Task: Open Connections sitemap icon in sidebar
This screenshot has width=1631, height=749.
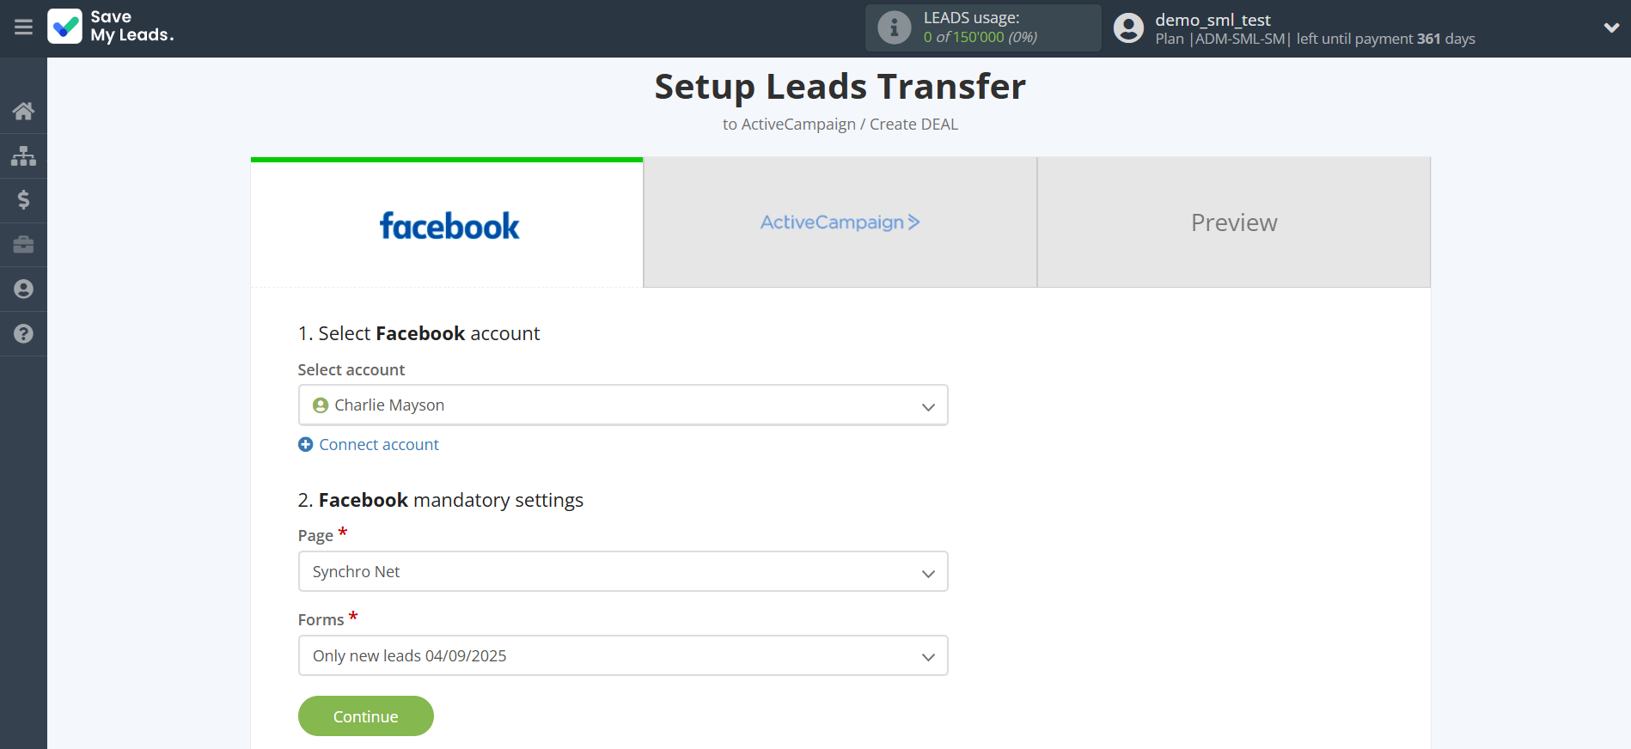Action: 23,155
